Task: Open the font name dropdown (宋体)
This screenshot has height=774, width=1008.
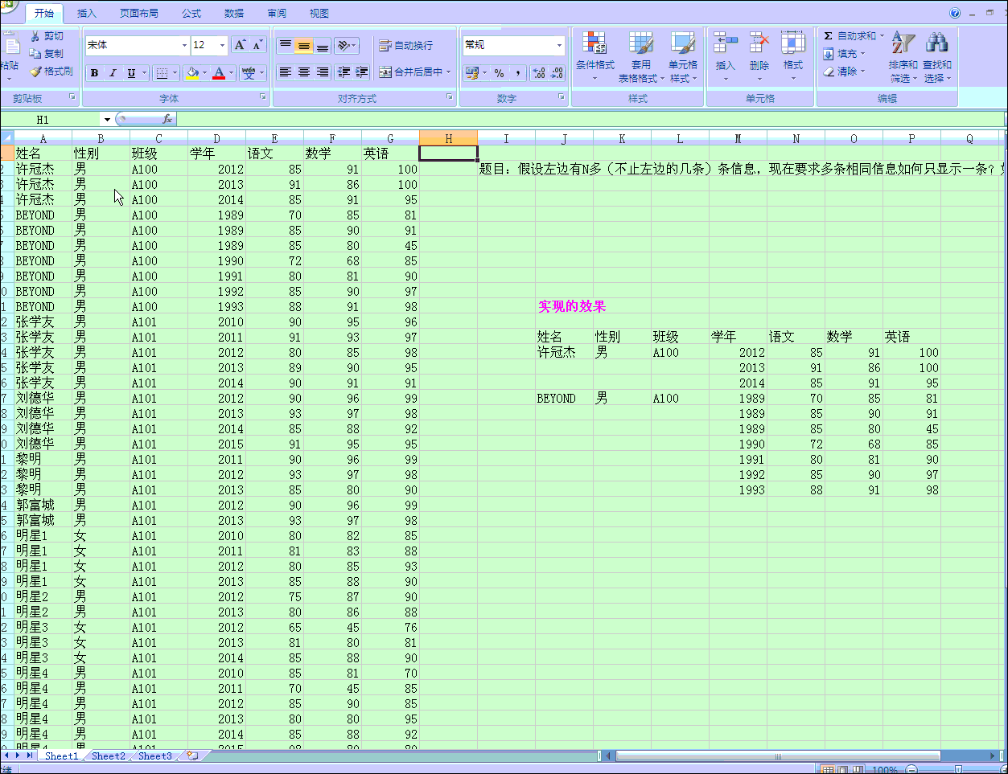Action: tap(184, 45)
